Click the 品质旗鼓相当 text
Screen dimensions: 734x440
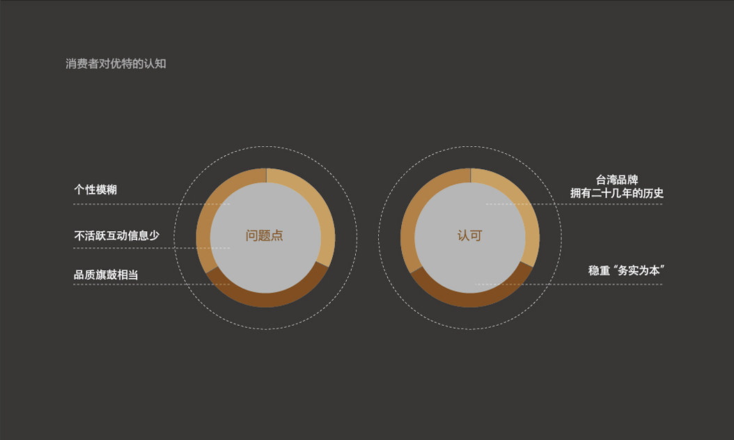[x=106, y=275]
